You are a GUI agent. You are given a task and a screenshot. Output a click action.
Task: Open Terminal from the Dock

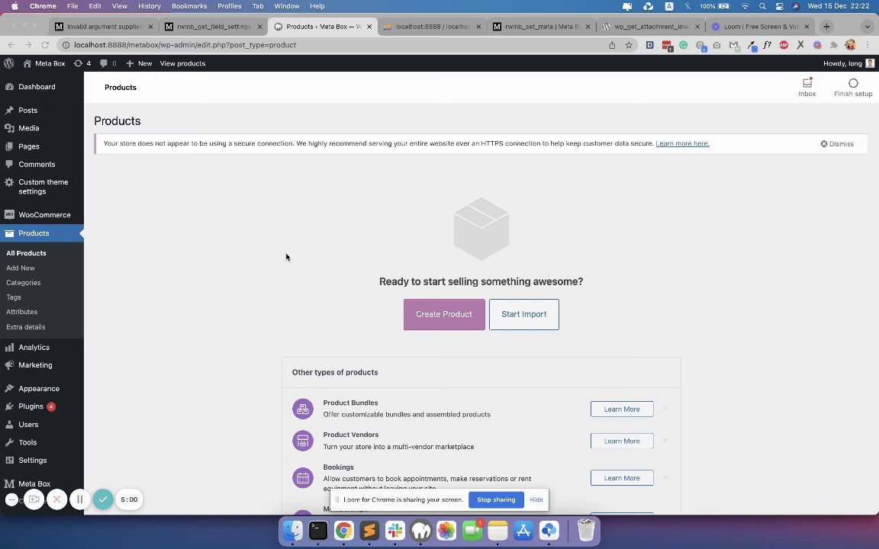pos(318,530)
